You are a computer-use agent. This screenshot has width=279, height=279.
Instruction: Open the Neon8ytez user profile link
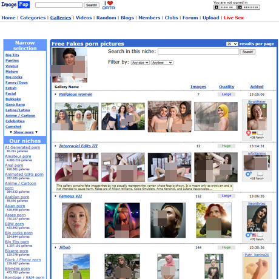click(257, 204)
